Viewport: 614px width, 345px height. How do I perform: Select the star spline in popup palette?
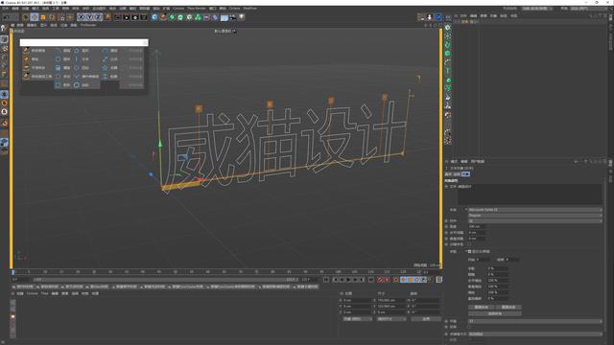[105, 68]
